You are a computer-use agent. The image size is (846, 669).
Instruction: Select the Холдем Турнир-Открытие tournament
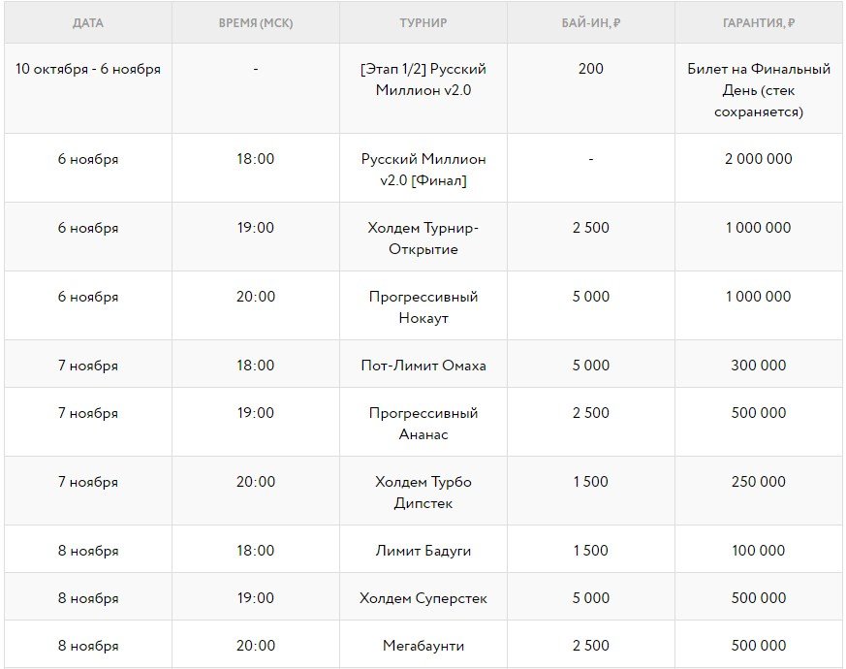(x=423, y=239)
